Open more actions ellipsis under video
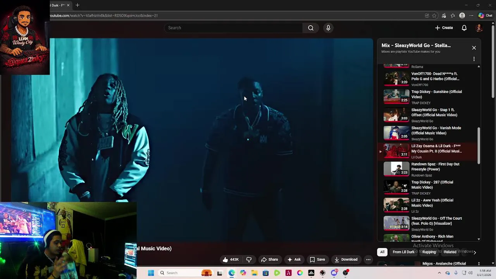This screenshot has width=496, height=279. pos(369,260)
